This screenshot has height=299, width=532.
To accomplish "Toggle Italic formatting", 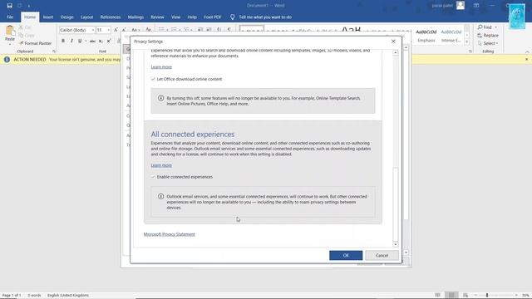I will (x=71, y=41).
